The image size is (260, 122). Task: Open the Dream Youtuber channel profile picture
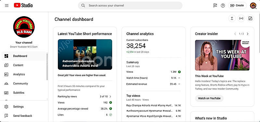[24, 27]
